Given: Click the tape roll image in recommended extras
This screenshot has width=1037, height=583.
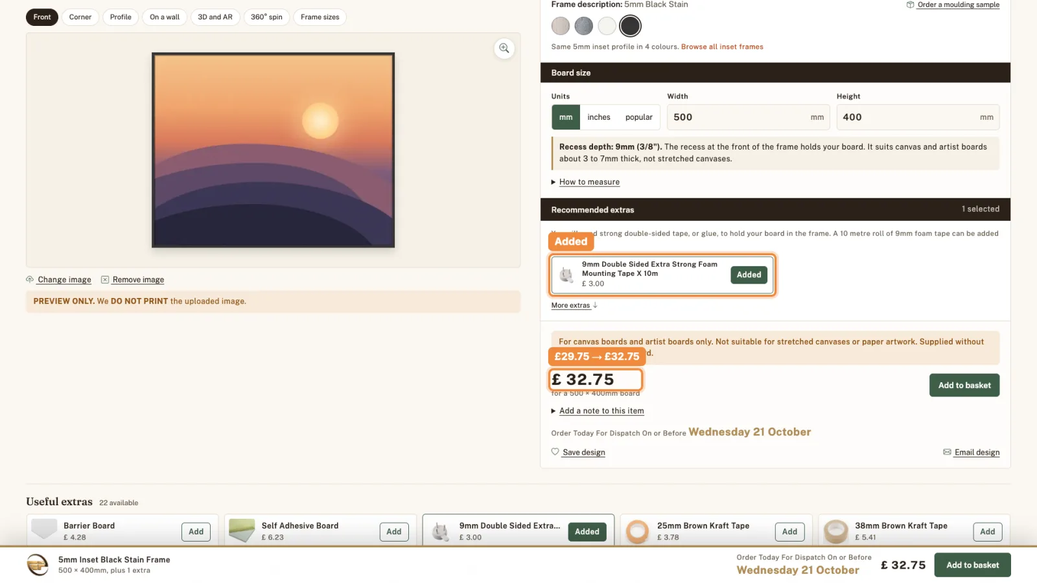Looking at the screenshot, I should click(x=567, y=275).
